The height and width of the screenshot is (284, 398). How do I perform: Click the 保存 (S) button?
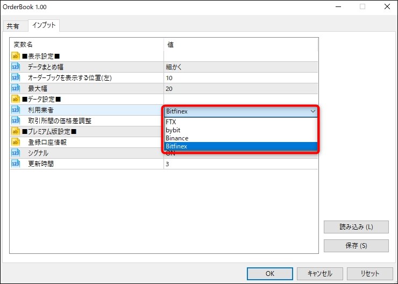tap(356, 246)
